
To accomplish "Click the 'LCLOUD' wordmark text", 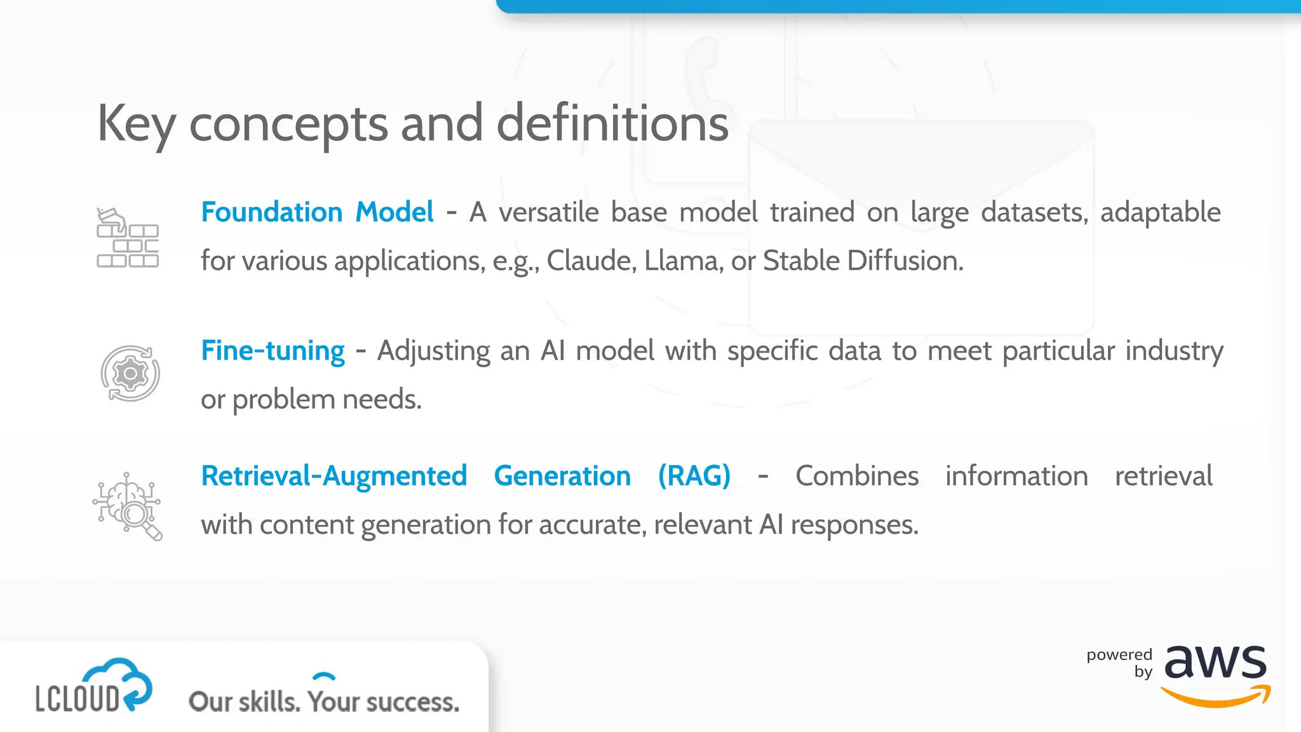I will 78,698.
